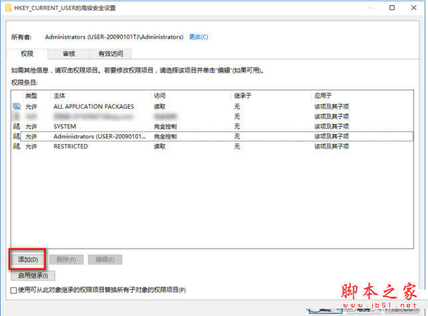428x316 pixels.
Task: Click the blurred second entry's icon
Action: click(16, 116)
